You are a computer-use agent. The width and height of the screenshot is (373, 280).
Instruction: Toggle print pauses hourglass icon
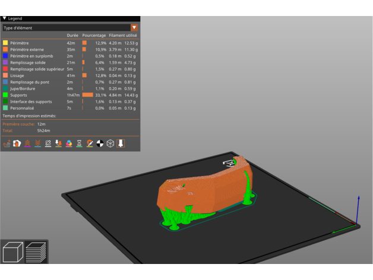coord(79,144)
